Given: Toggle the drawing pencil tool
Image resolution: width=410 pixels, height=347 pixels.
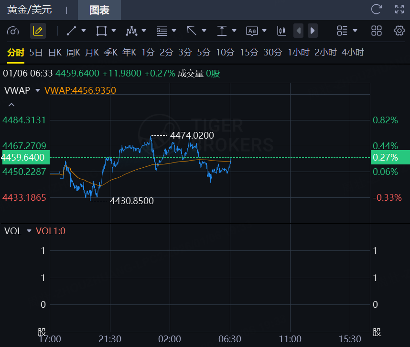Looking at the screenshot, I should point(38,31).
